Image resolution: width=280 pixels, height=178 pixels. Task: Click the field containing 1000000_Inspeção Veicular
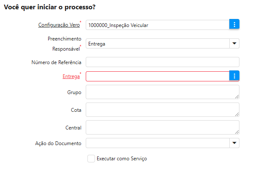click(x=157, y=25)
